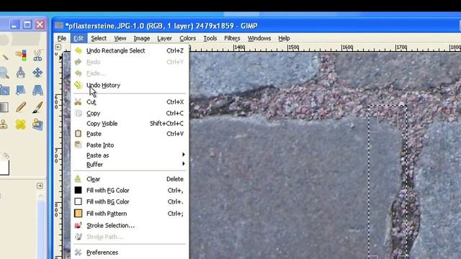Pick the Measure compass tool
The height and width of the screenshot is (259, 461).
coord(21,72)
